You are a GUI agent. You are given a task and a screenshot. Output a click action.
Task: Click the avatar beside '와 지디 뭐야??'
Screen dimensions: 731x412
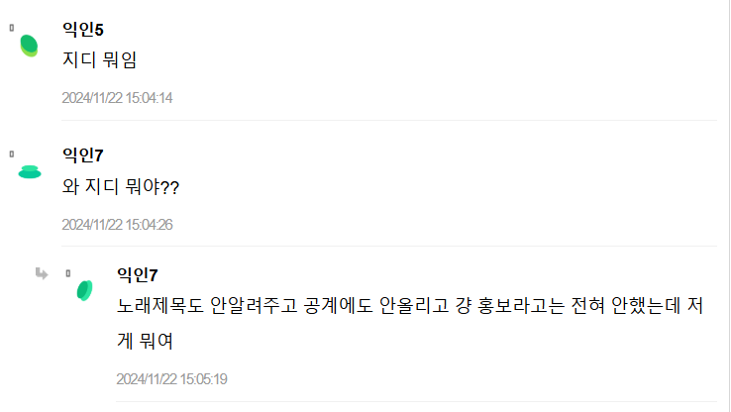point(30,172)
